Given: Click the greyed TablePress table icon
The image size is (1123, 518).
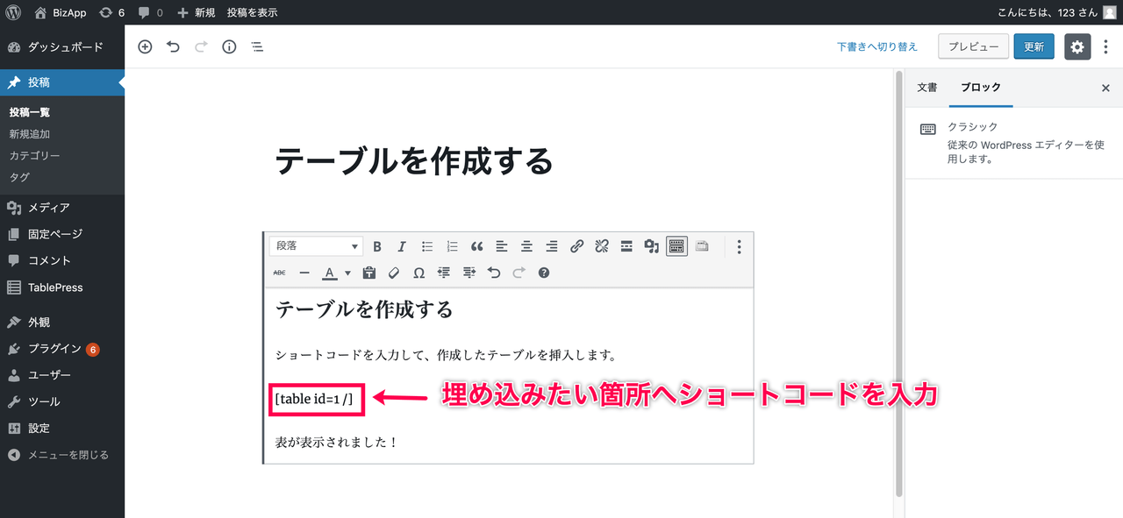Looking at the screenshot, I should pos(702,247).
